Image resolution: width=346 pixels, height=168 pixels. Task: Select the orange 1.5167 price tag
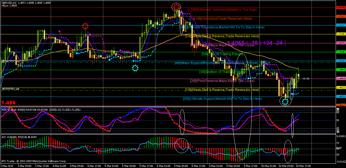341,17
